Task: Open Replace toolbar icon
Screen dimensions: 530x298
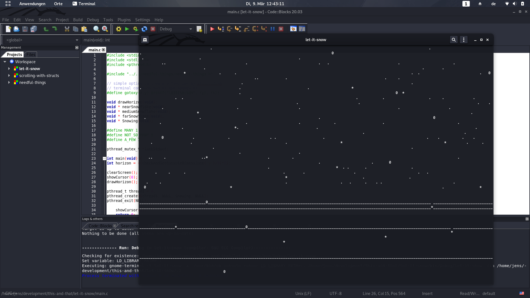Action: pyautogui.click(x=105, y=29)
